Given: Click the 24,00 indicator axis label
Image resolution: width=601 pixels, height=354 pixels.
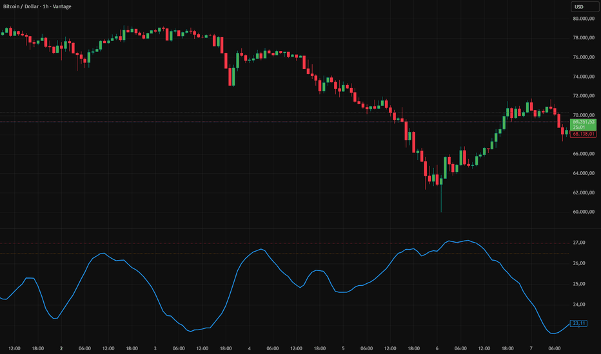Looking at the screenshot, I should click(579, 304).
